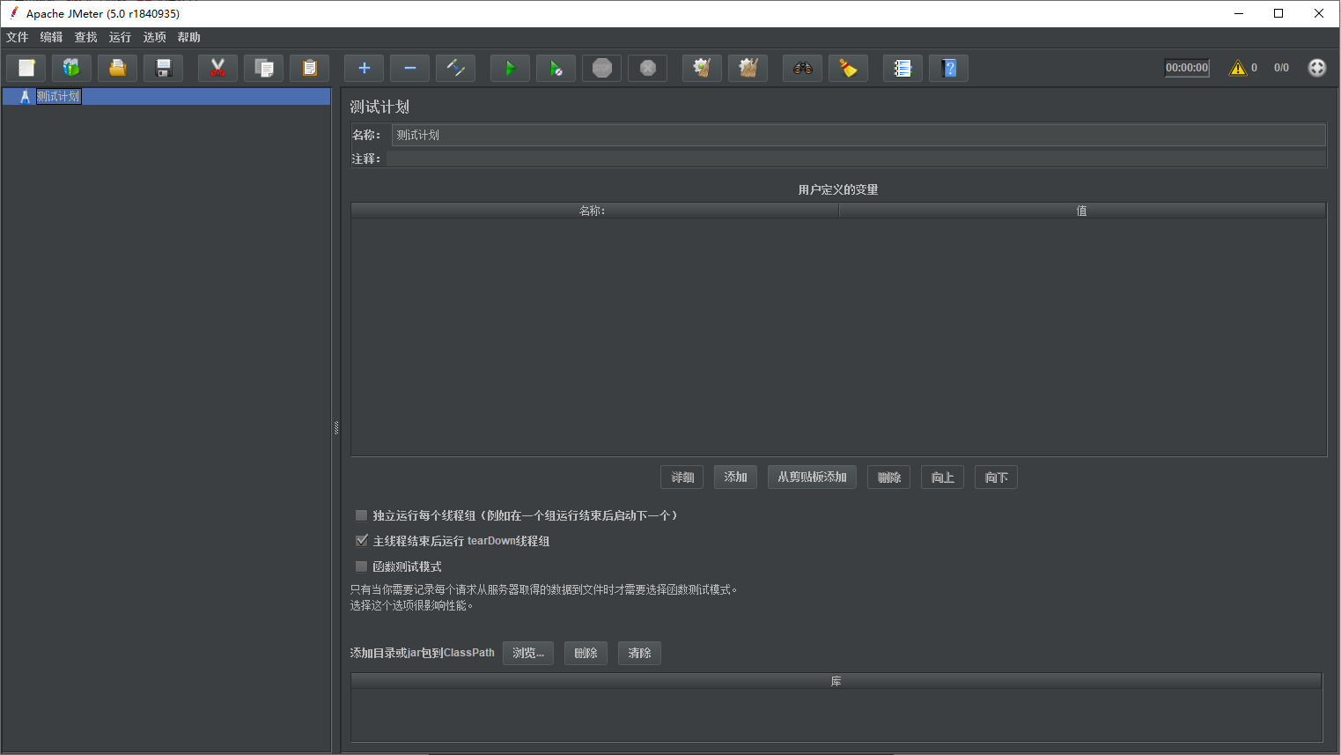
Task: Open the 选项 menu
Action: coord(154,37)
